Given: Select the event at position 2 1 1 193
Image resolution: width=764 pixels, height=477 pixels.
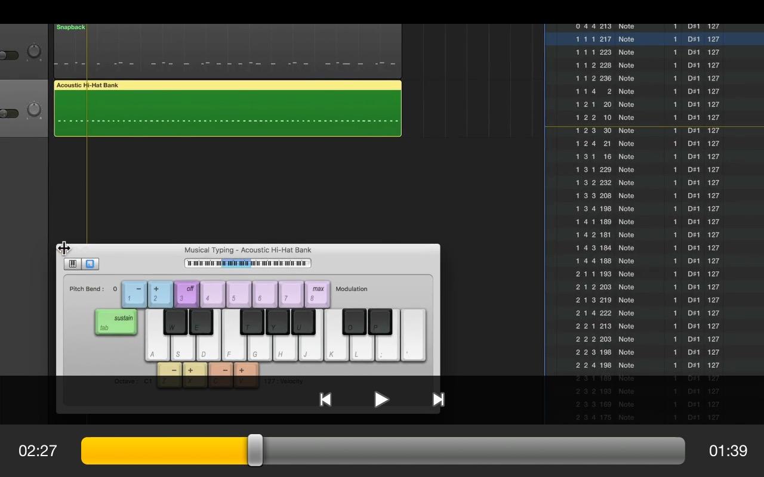Looking at the screenshot, I should 654,274.
